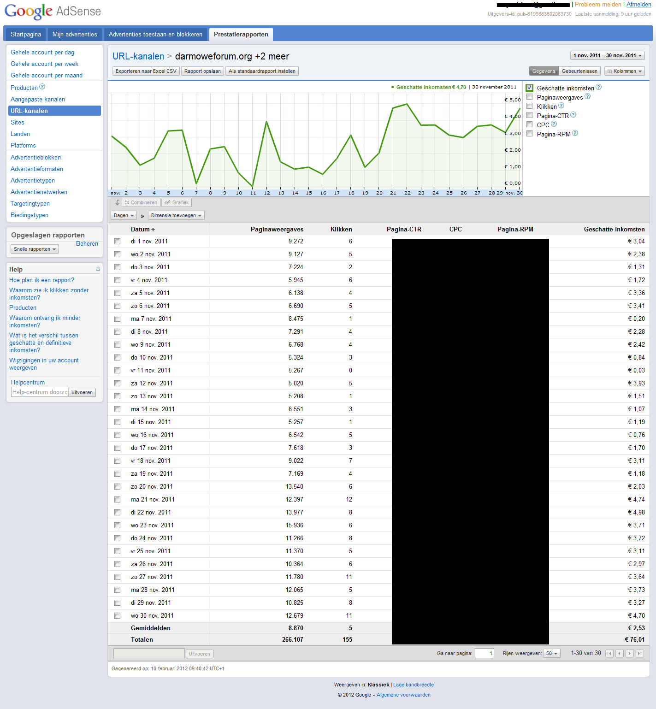Switch to Startpagina tab
Screen dimensions: 656x709
pos(26,34)
